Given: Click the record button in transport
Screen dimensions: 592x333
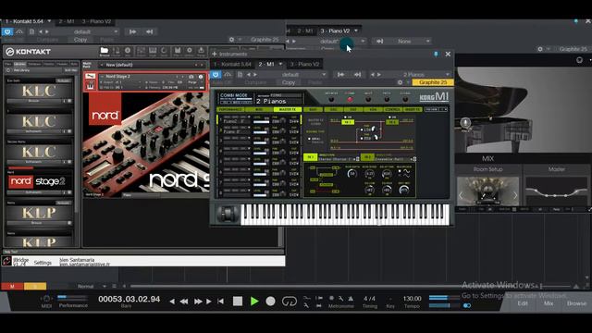Looking at the screenshot, I should tap(270, 301).
